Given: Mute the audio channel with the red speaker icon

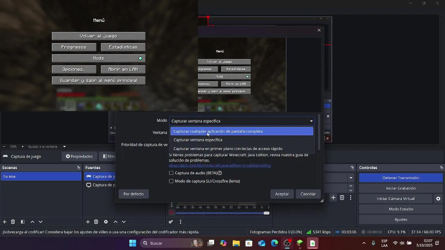Looking at the screenshot, I should point(171,212).
